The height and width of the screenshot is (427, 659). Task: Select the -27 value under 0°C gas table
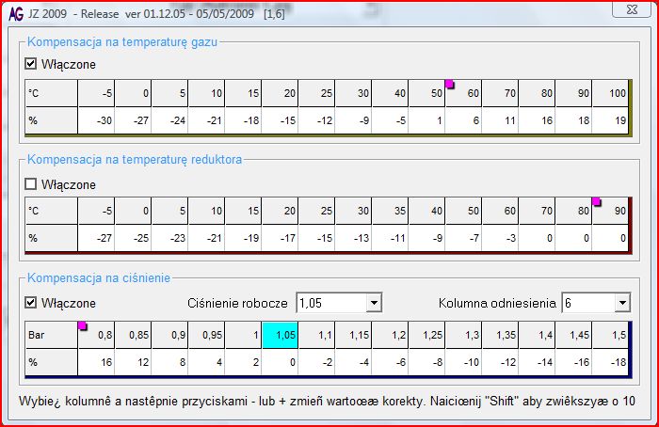[133, 120]
